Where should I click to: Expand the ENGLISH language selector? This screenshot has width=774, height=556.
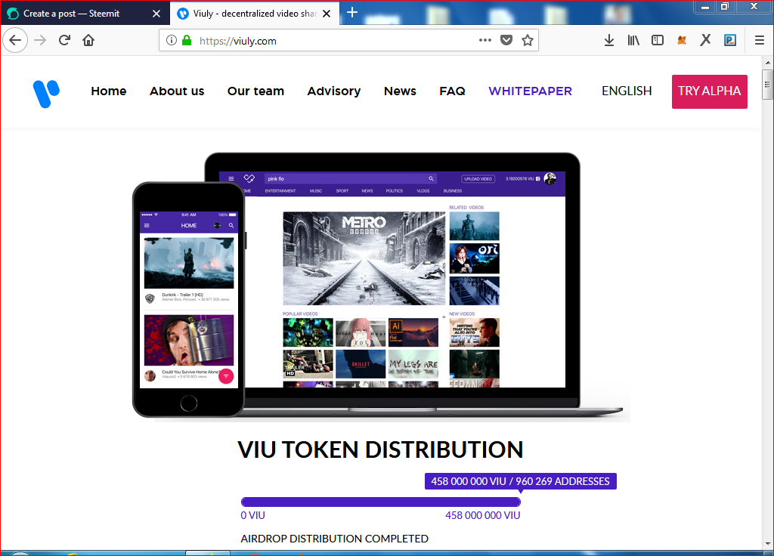click(x=627, y=91)
